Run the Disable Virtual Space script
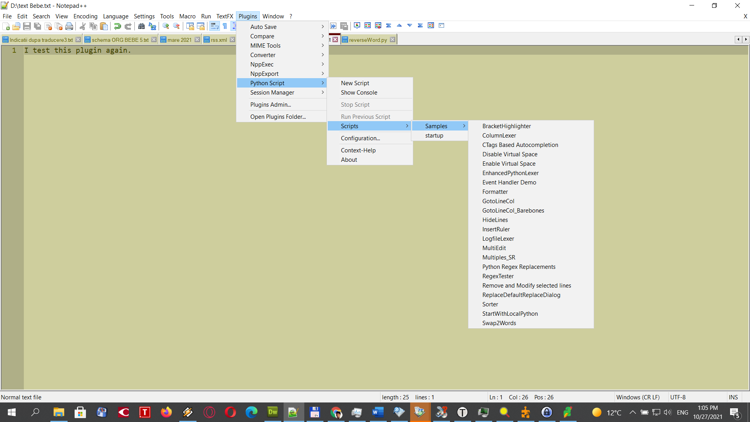Screen dimensions: 750x422 [x=531, y=154]
